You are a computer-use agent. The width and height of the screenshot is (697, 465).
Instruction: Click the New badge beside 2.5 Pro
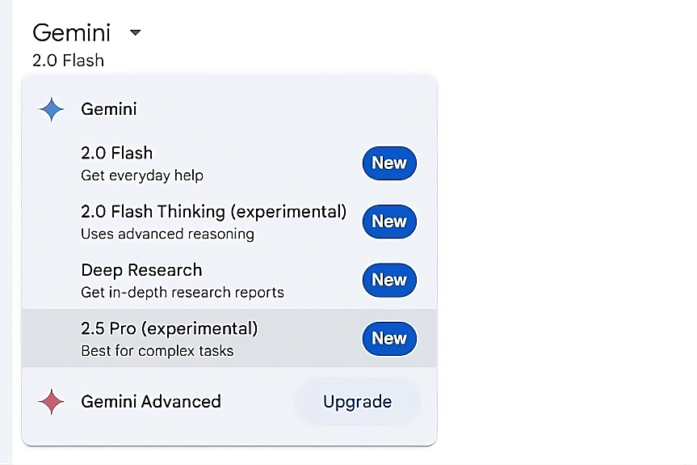tap(388, 338)
